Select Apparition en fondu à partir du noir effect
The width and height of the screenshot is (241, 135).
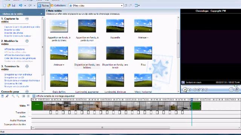(x=87, y=26)
